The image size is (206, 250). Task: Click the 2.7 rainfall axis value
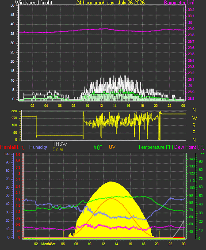18,180
